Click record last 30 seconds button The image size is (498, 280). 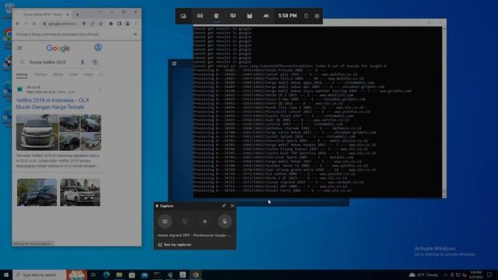pyautogui.click(x=185, y=221)
